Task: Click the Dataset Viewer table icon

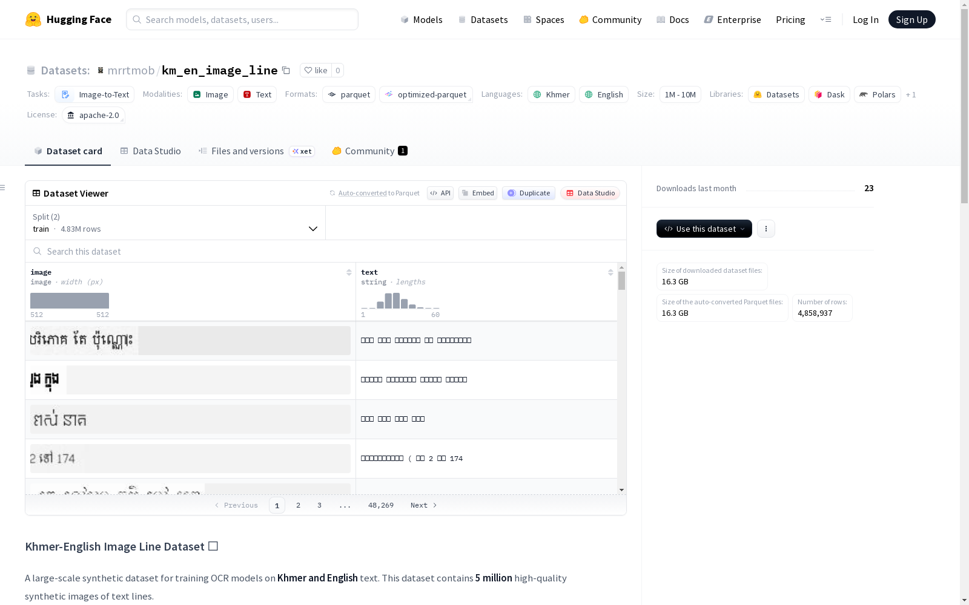Action: pos(36,193)
